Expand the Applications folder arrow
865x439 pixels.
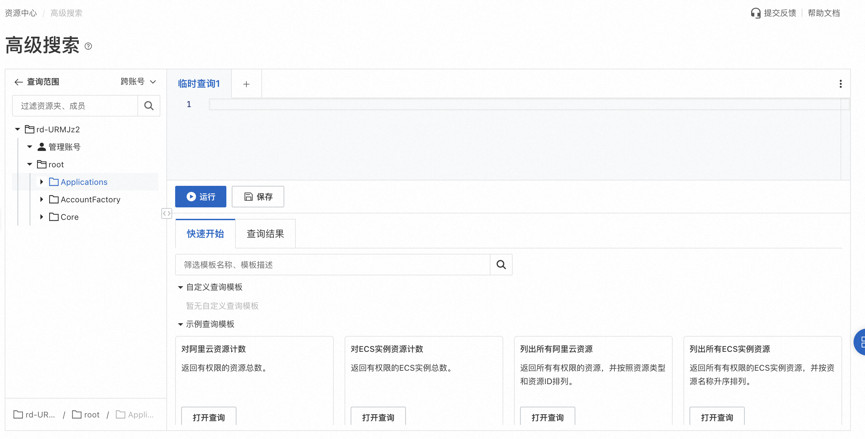(42, 182)
